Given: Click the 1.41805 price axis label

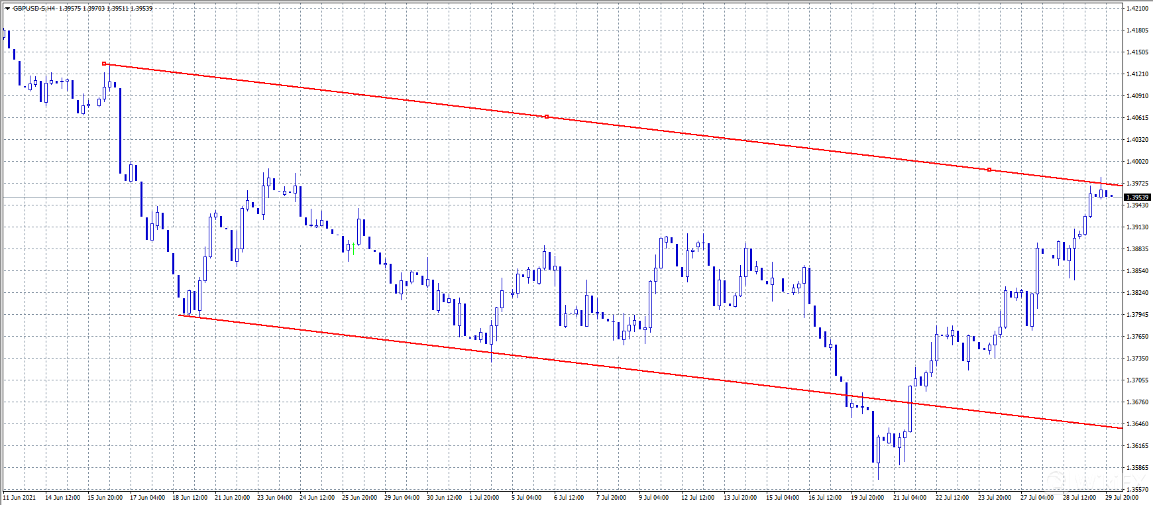Looking at the screenshot, I should point(1137,30).
